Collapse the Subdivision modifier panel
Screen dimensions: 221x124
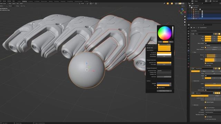(192, 93)
